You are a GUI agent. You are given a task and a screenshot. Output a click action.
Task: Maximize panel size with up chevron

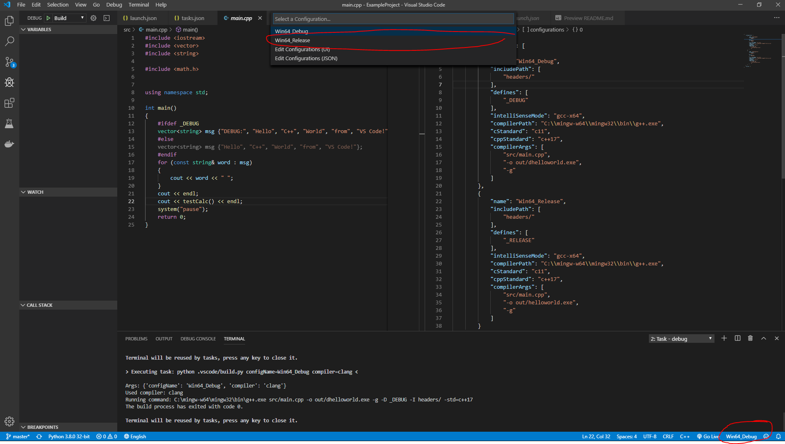pos(763,338)
